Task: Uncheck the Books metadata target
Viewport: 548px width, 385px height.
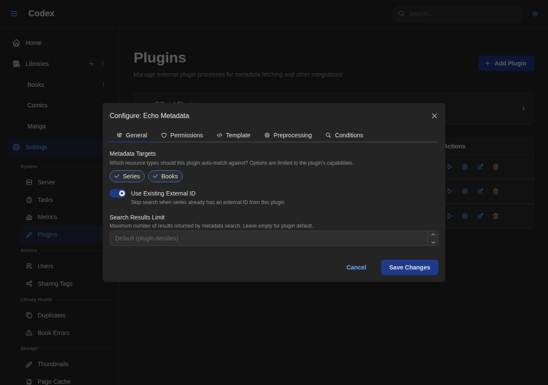Action: tap(165, 176)
